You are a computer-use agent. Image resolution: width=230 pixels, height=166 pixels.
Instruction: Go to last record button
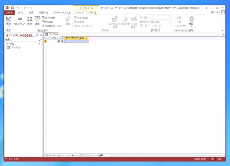[73, 155]
